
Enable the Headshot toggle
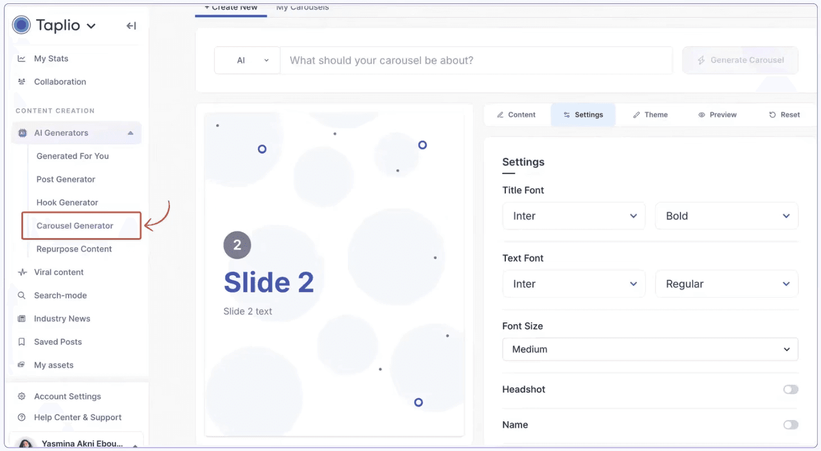click(x=790, y=389)
